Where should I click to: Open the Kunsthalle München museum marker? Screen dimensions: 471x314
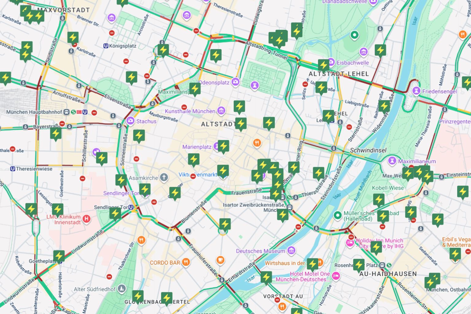point(221,111)
